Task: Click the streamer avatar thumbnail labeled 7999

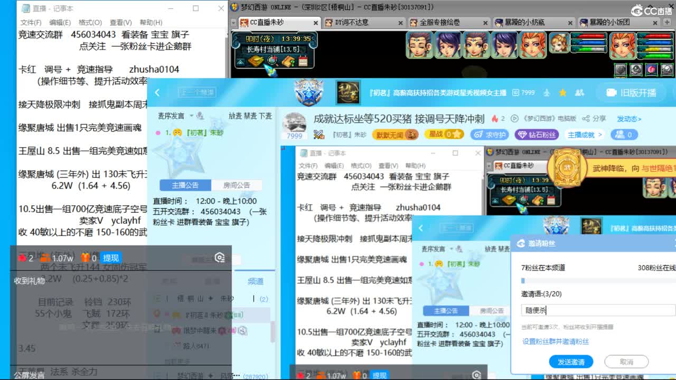Action: pos(294,127)
